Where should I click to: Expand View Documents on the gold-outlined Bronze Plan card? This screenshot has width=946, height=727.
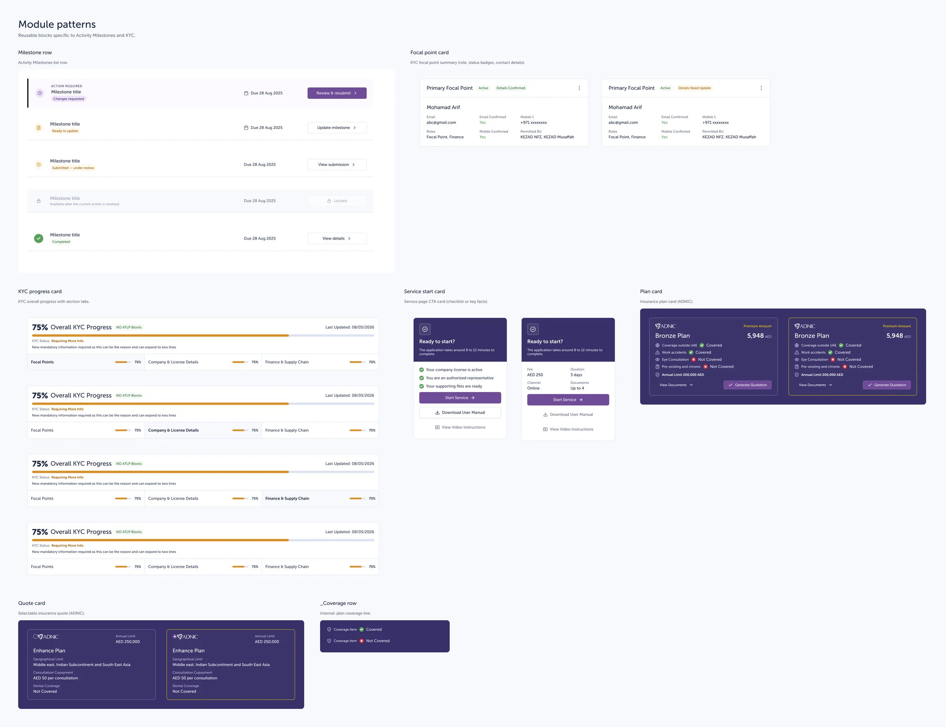point(816,385)
